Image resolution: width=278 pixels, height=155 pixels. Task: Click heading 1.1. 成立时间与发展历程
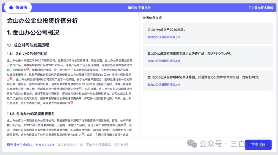tap(28, 45)
